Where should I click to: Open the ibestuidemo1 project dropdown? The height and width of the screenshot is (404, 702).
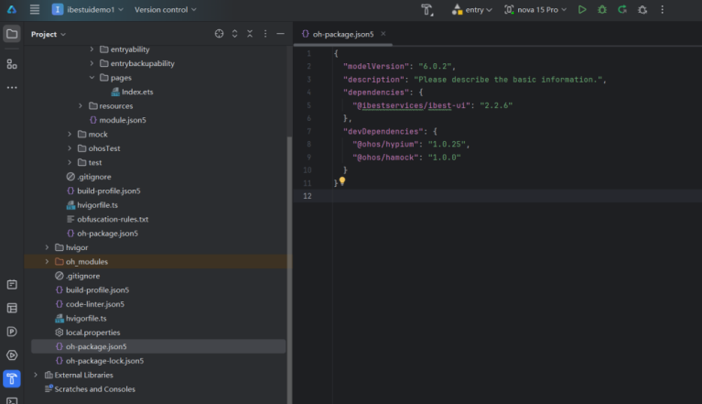[x=88, y=9]
